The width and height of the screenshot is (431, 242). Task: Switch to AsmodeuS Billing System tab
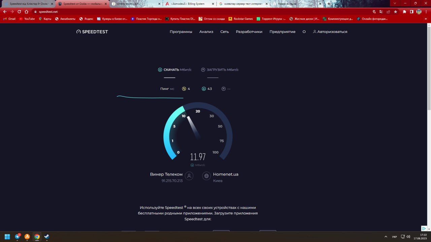click(x=190, y=4)
